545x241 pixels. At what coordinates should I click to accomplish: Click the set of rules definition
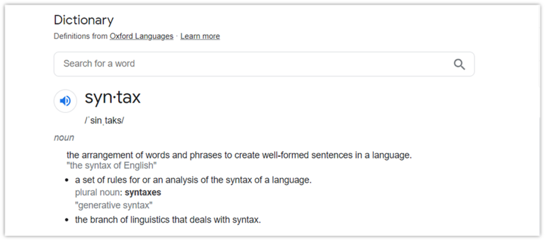193,180
